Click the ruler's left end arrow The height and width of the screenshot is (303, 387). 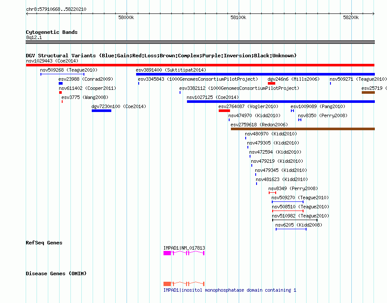coord(27,14)
